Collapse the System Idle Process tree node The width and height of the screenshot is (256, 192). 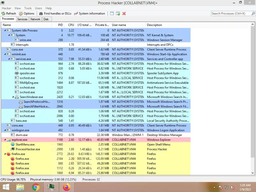click(5, 30)
